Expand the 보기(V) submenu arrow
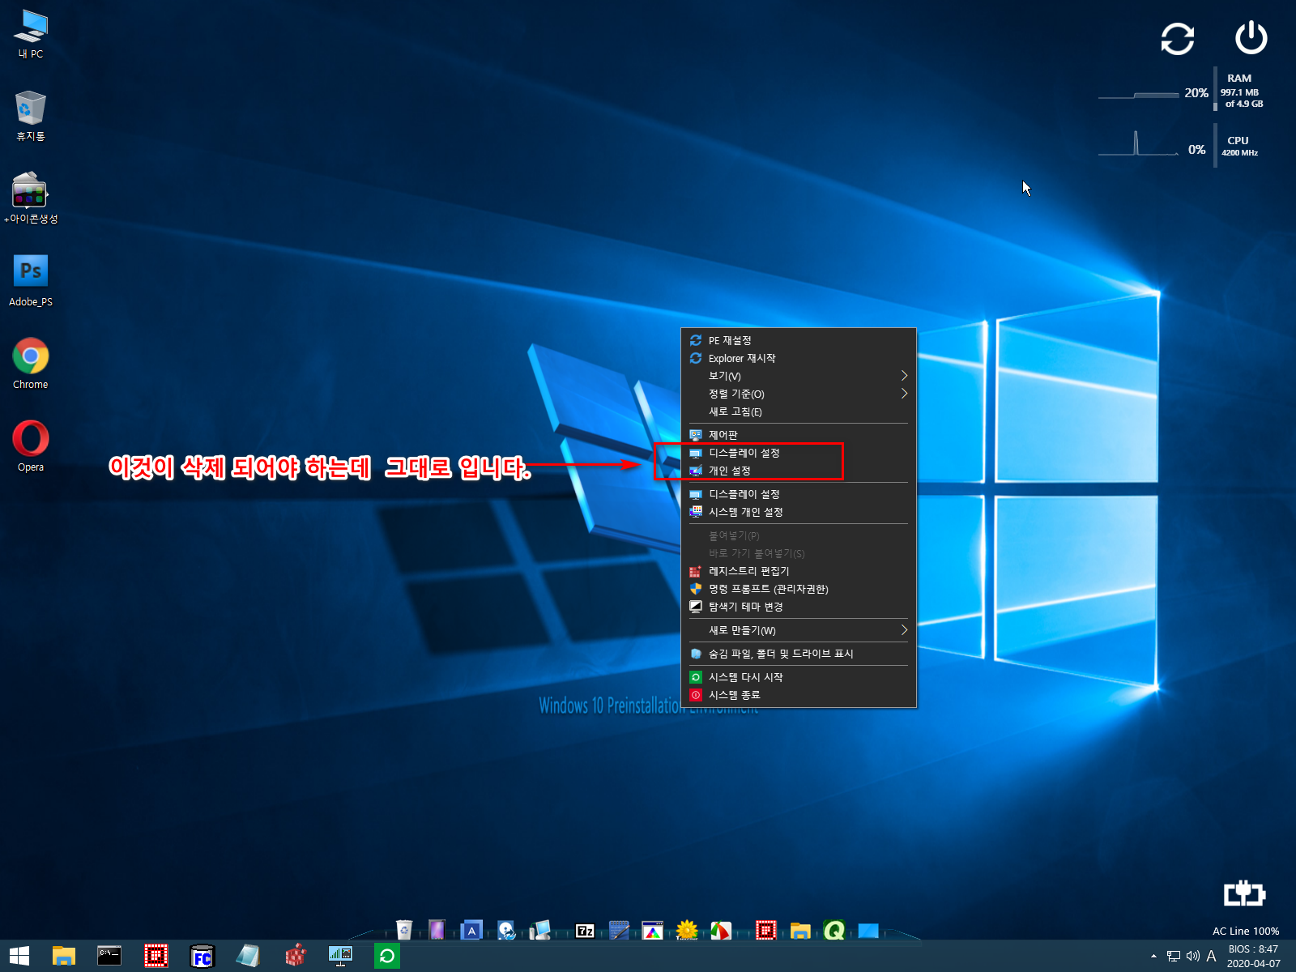The image size is (1296, 972). 904,376
